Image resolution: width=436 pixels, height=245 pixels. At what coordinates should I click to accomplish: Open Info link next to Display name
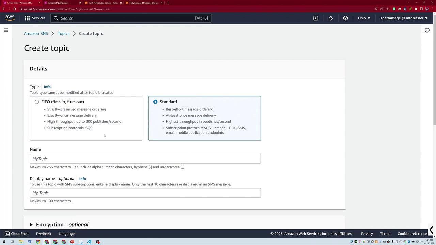point(82,179)
